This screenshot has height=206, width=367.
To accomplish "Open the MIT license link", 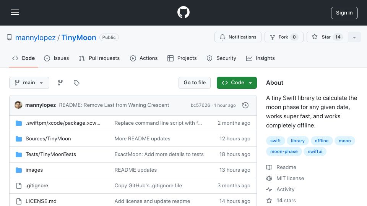I will (x=285, y=179).
